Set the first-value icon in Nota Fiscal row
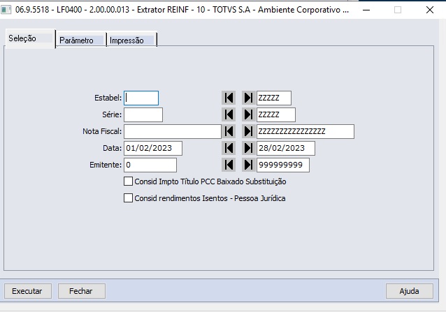This screenshot has height=312, width=446. 229,131
